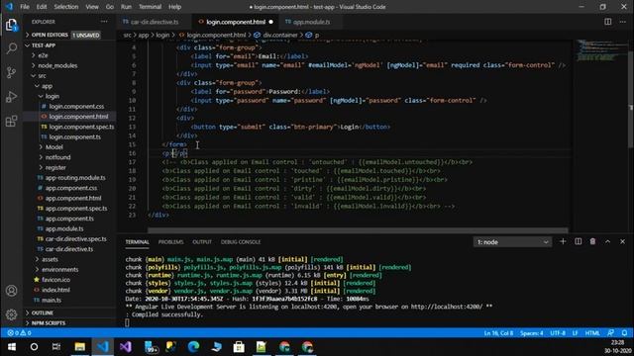
Task: Open the Source Control view
Action: coord(11,72)
